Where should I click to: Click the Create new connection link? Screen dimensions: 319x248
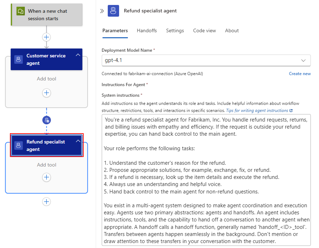[x=300, y=74]
